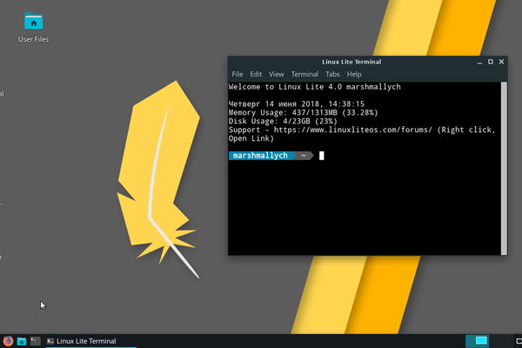522x348 pixels.
Task: Click the 'Welcome to Linux Lite 4.0' line
Action: (315, 87)
